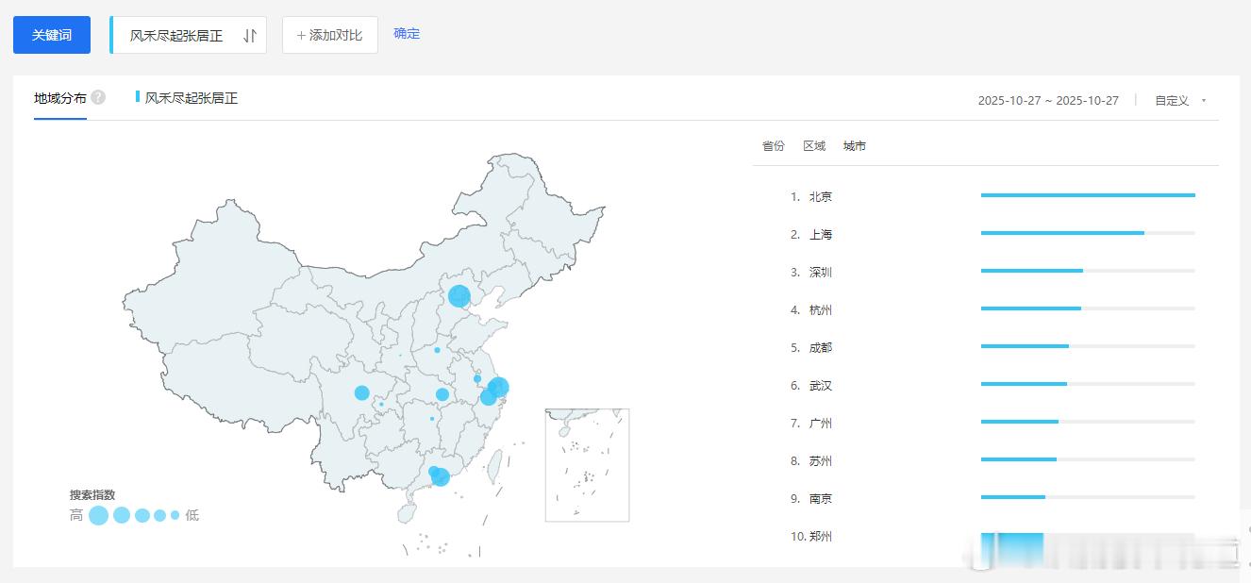Click the swap arrows icon beside 风禾尽起张居正
Image resolution: width=1251 pixels, height=583 pixels.
(250, 36)
